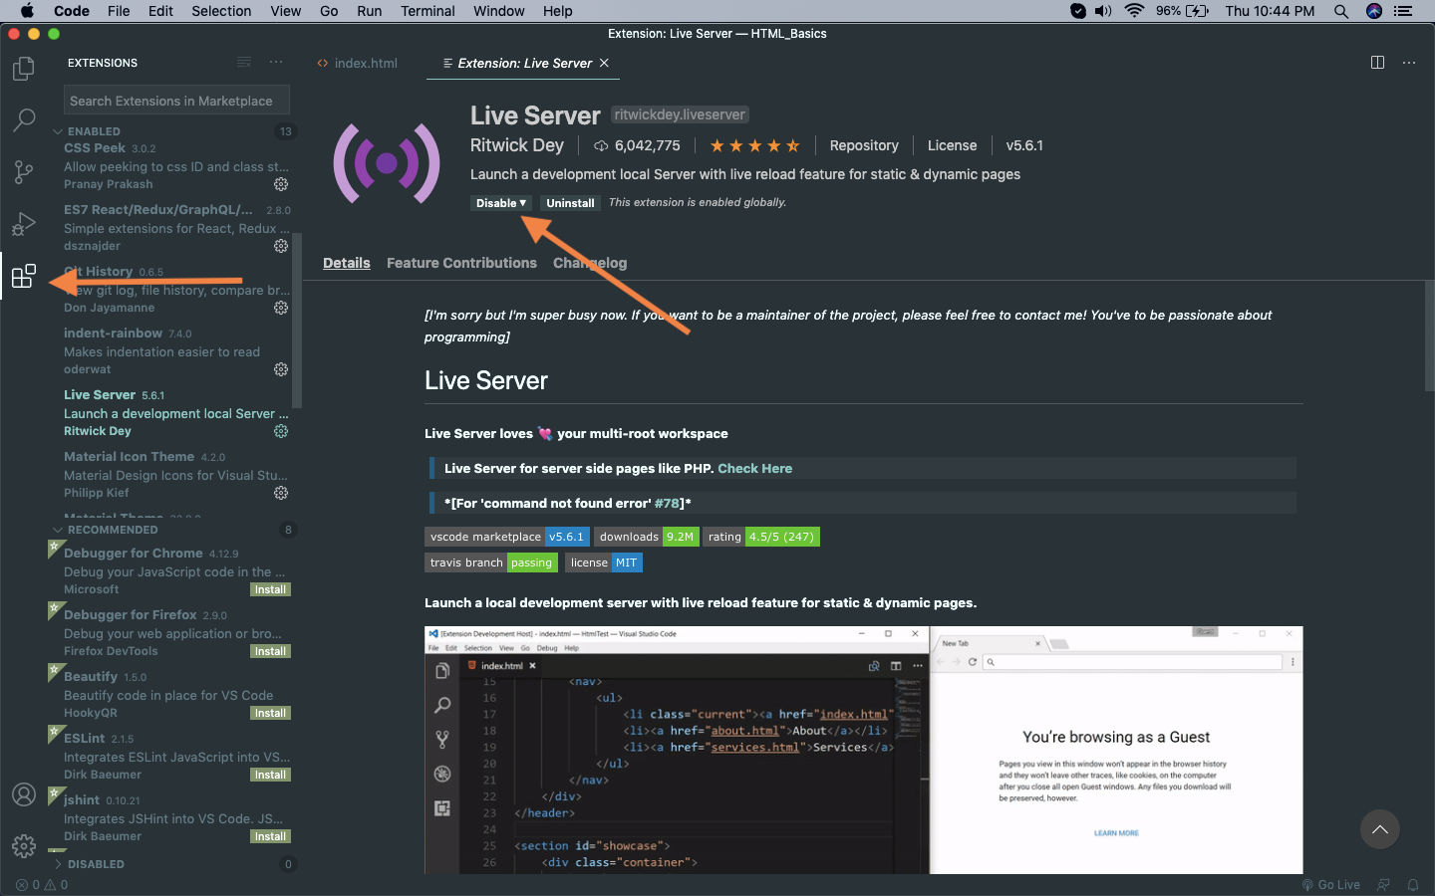Open the Explorer view in activity bar

click(x=23, y=69)
